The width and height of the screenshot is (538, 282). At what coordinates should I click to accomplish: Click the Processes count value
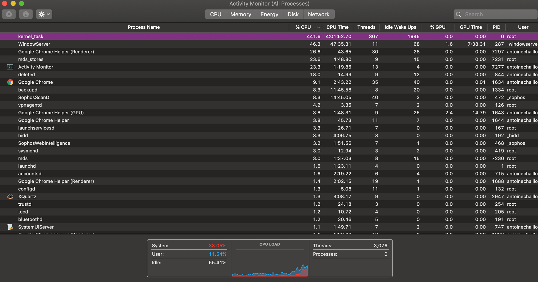(386, 254)
